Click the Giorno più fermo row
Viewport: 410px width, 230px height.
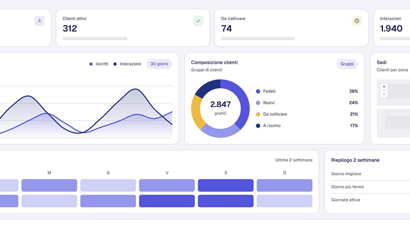[x=371, y=187]
